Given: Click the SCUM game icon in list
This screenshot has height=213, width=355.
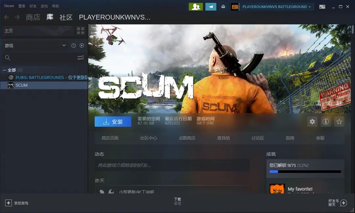Looking at the screenshot, I should tap(11, 85).
